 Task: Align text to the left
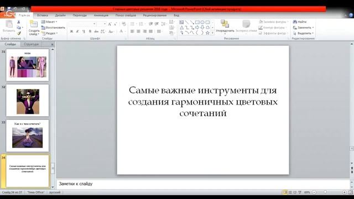tap(132, 32)
